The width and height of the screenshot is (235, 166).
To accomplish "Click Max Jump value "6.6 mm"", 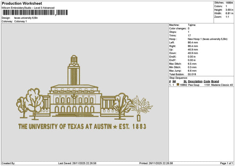I will coord(192,71).
